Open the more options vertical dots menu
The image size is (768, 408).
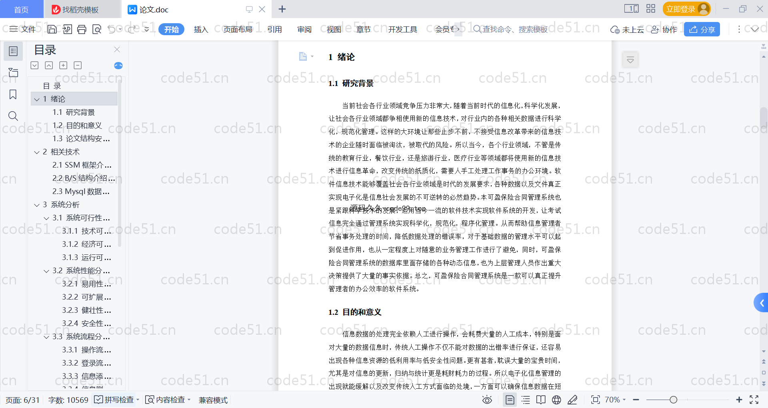739,29
